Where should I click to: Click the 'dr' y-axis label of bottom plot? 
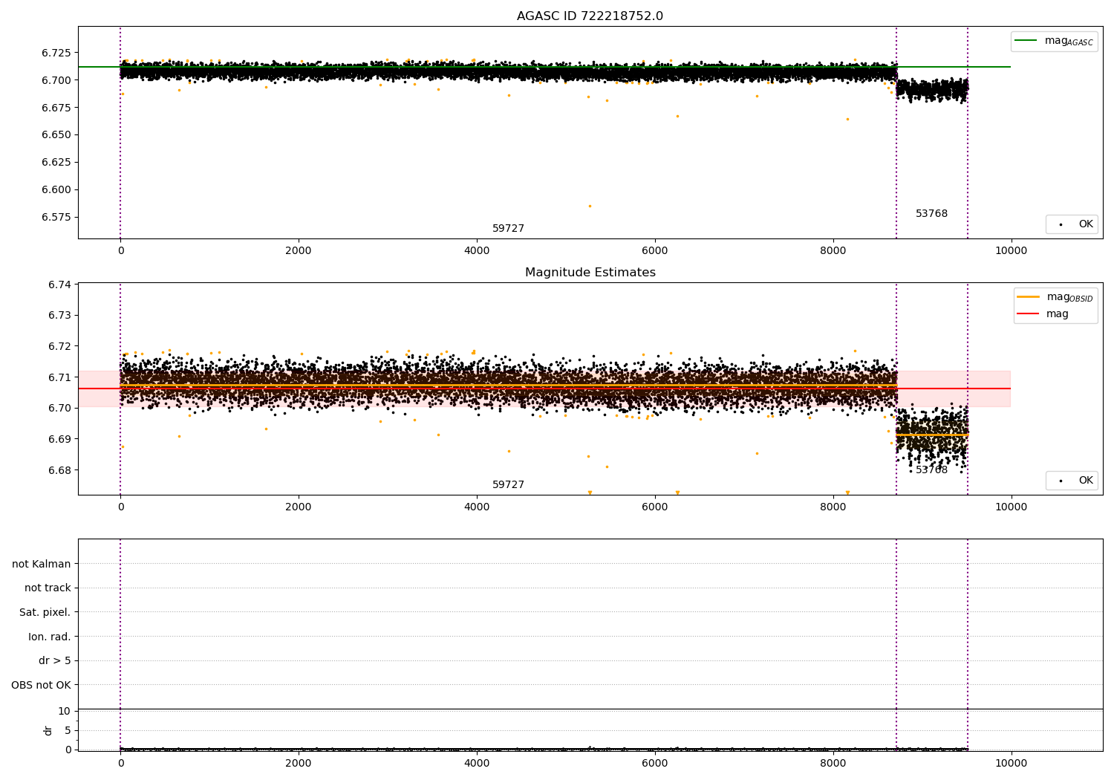(48, 730)
